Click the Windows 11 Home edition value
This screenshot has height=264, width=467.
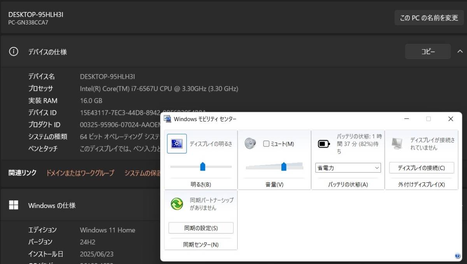click(107, 230)
